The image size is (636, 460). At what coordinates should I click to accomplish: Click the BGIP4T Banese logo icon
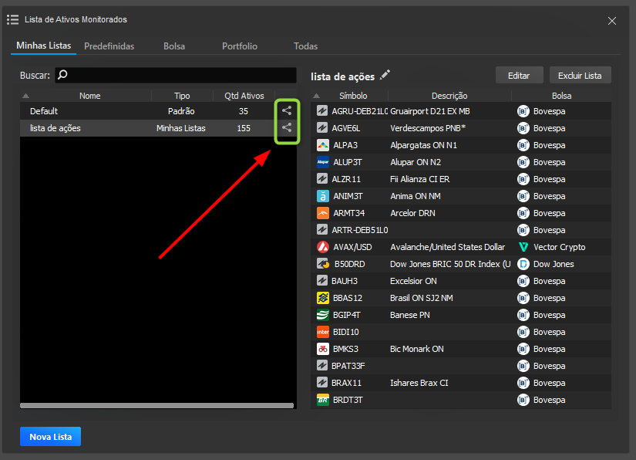(322, 315)
